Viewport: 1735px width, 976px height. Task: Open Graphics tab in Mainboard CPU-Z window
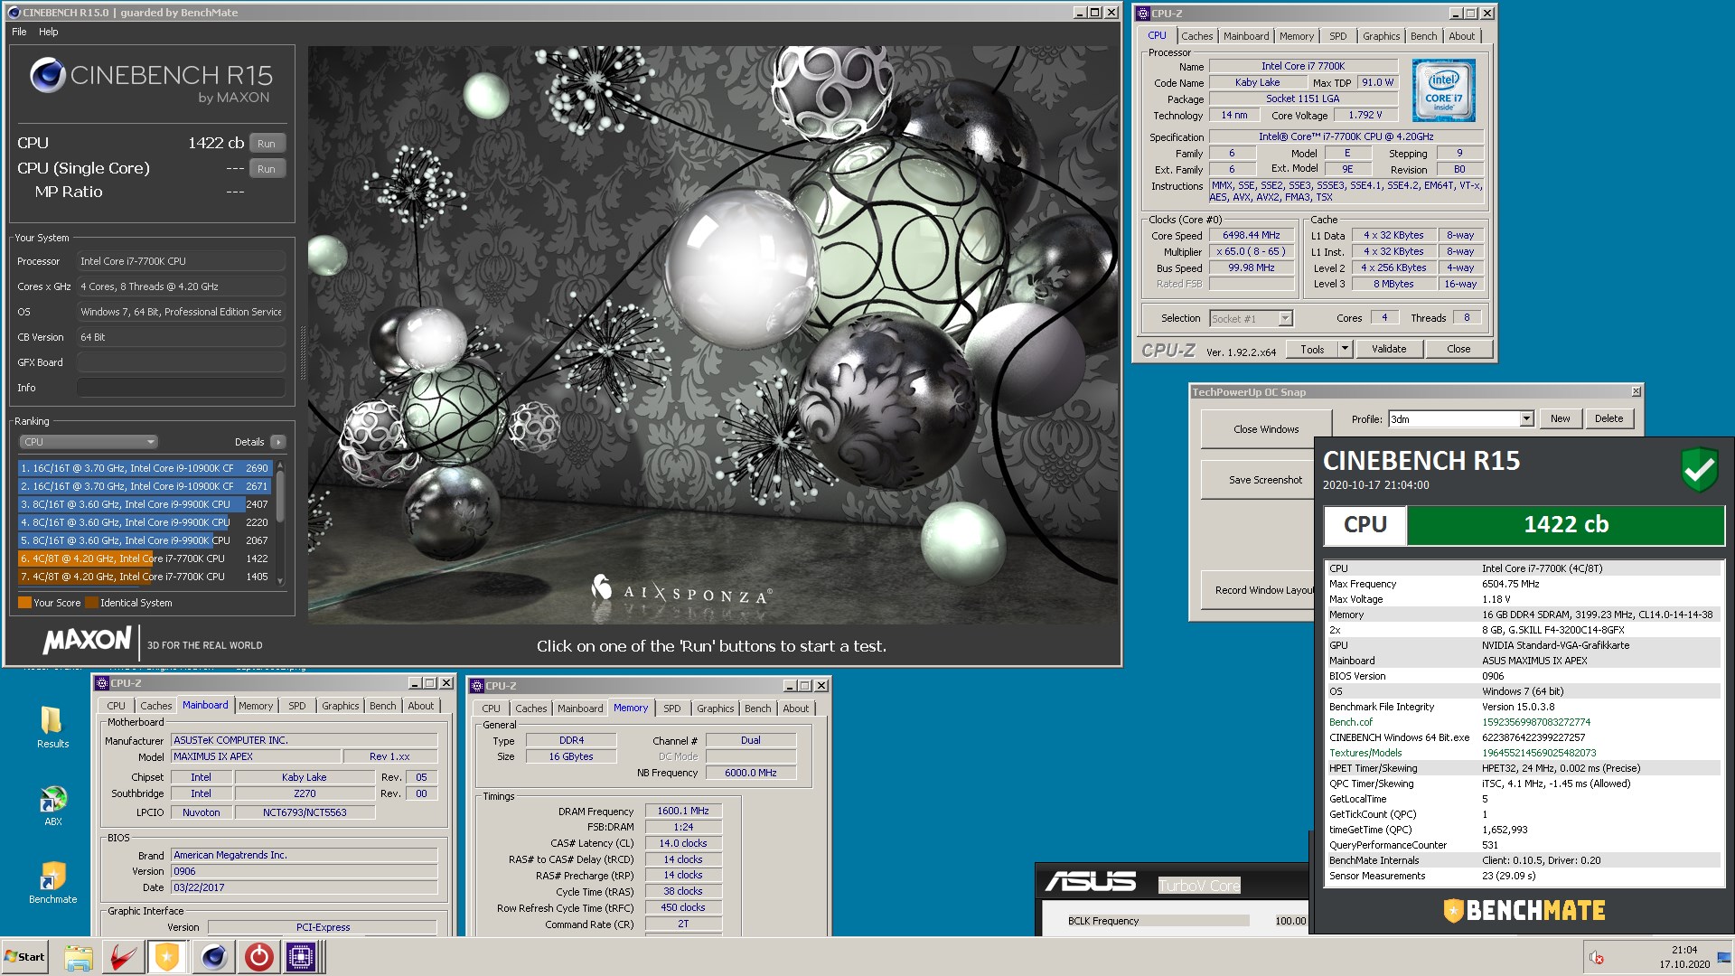tap(340, 706)
